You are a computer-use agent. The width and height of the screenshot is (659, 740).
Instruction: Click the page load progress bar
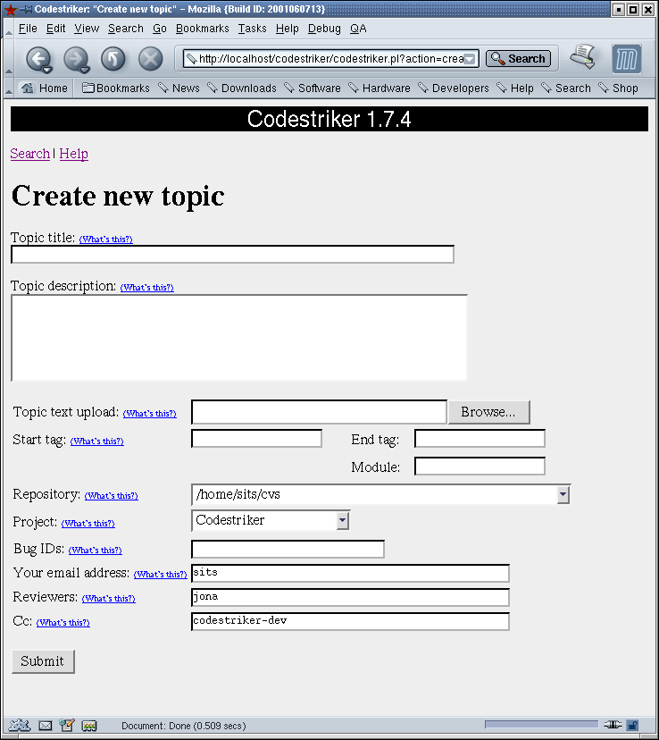[x=541, y=725]
